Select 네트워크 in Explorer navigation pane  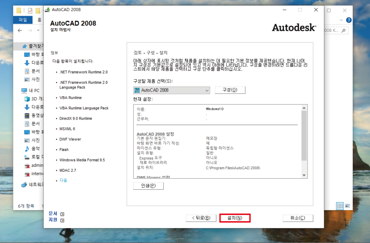point(32,184)
